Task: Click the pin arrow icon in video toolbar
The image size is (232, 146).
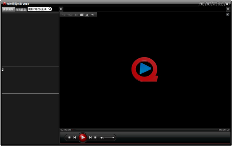Action: click(x=92, y=15)
